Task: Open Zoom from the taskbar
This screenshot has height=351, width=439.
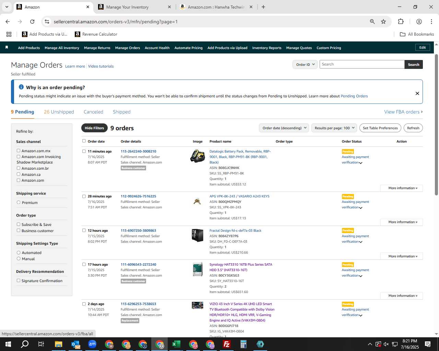Action: [x=92, y=344]
